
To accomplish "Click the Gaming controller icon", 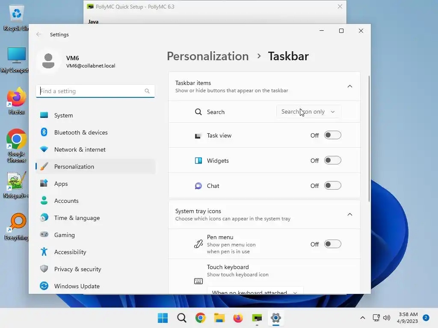I will pyautogui.click(x=44, y=234).
